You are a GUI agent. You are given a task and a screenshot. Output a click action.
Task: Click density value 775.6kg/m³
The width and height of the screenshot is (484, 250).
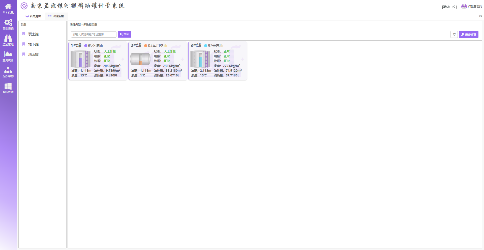pyautogui.click(x=231, y=66)
